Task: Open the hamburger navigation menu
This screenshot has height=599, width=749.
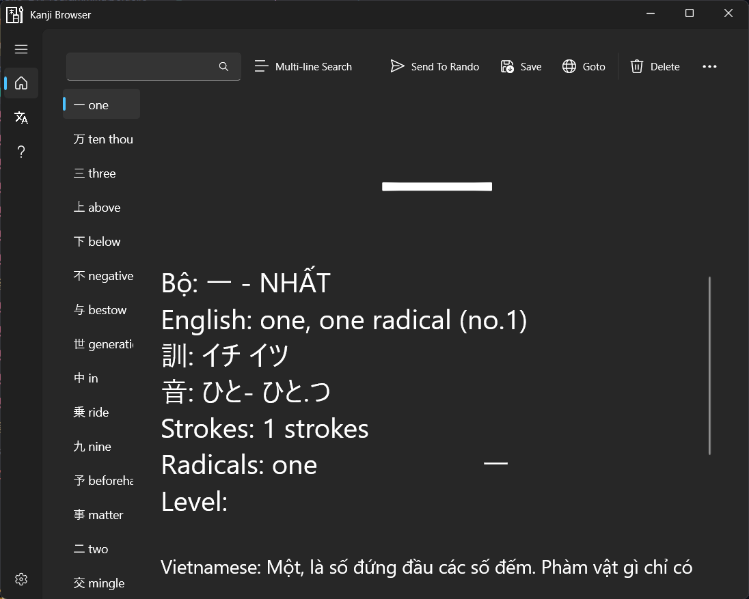Action: (21, 49)
